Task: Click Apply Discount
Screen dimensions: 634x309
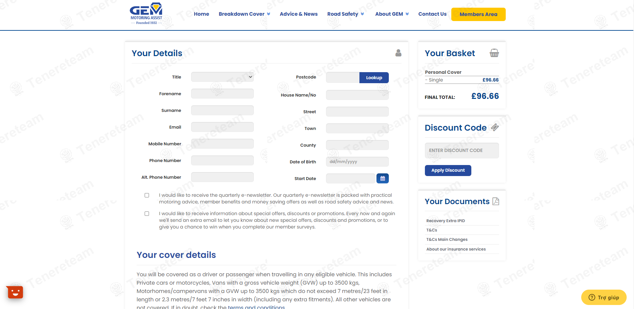Action: coord(448,170)
